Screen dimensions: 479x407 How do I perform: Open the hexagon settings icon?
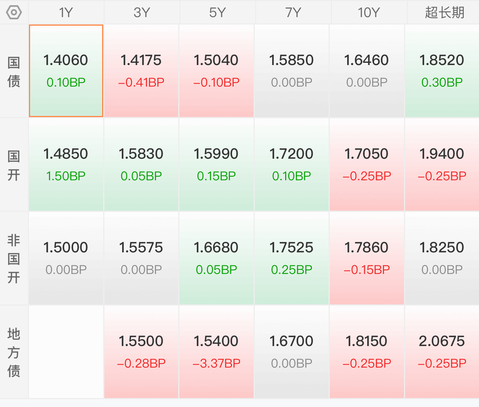click(x=14, y=12)
